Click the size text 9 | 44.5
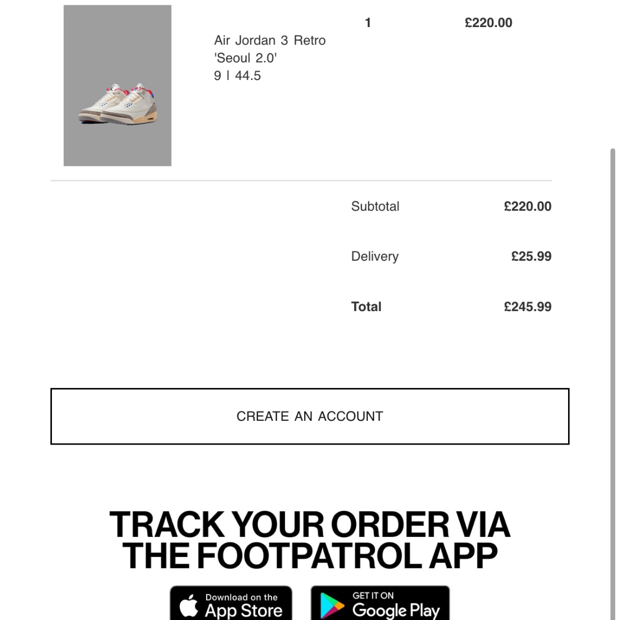 (x=237, y=76)
